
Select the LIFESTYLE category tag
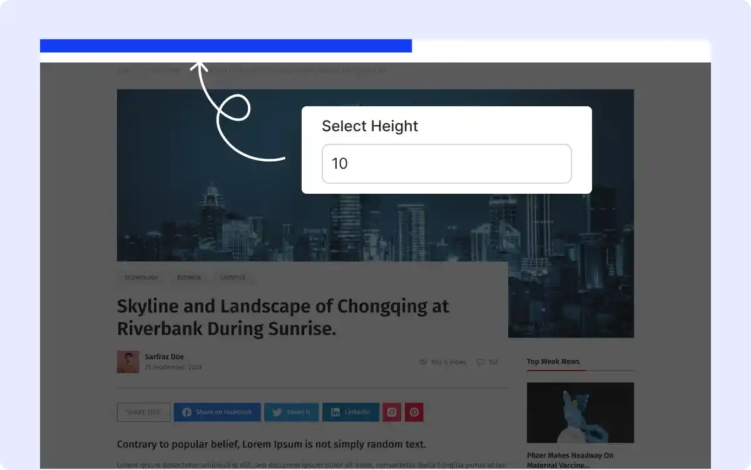[232, 277]
